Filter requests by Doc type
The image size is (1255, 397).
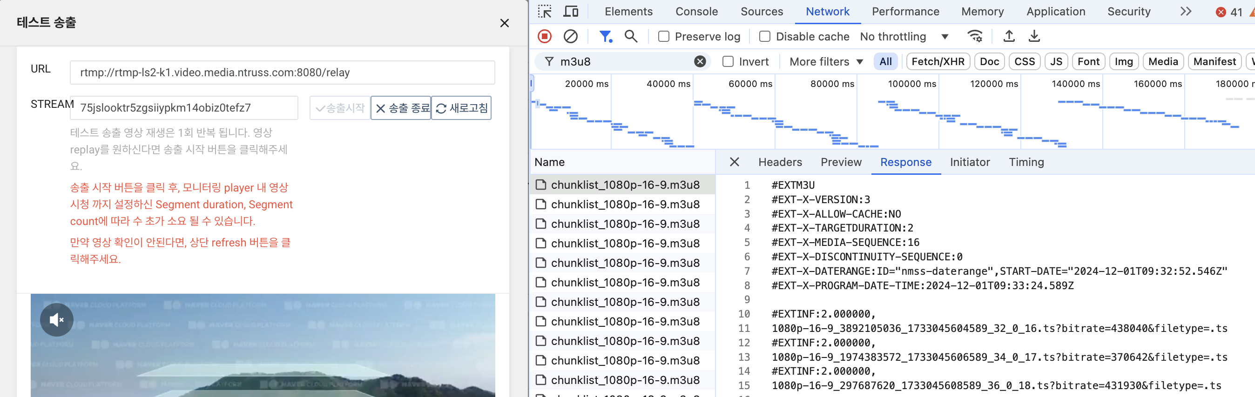(989, 61)
